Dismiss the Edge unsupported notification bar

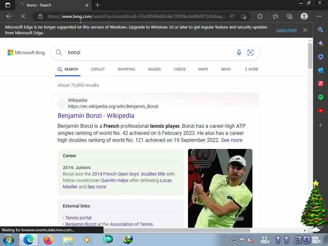(x=305, y=30)
